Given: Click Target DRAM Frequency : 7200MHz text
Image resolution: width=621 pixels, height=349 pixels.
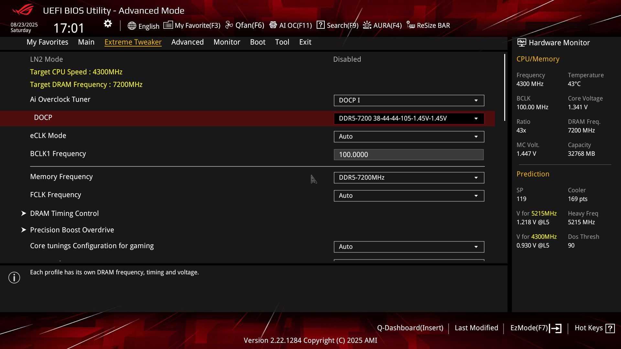Looking at the screenshot, I should tap(86, 84).
